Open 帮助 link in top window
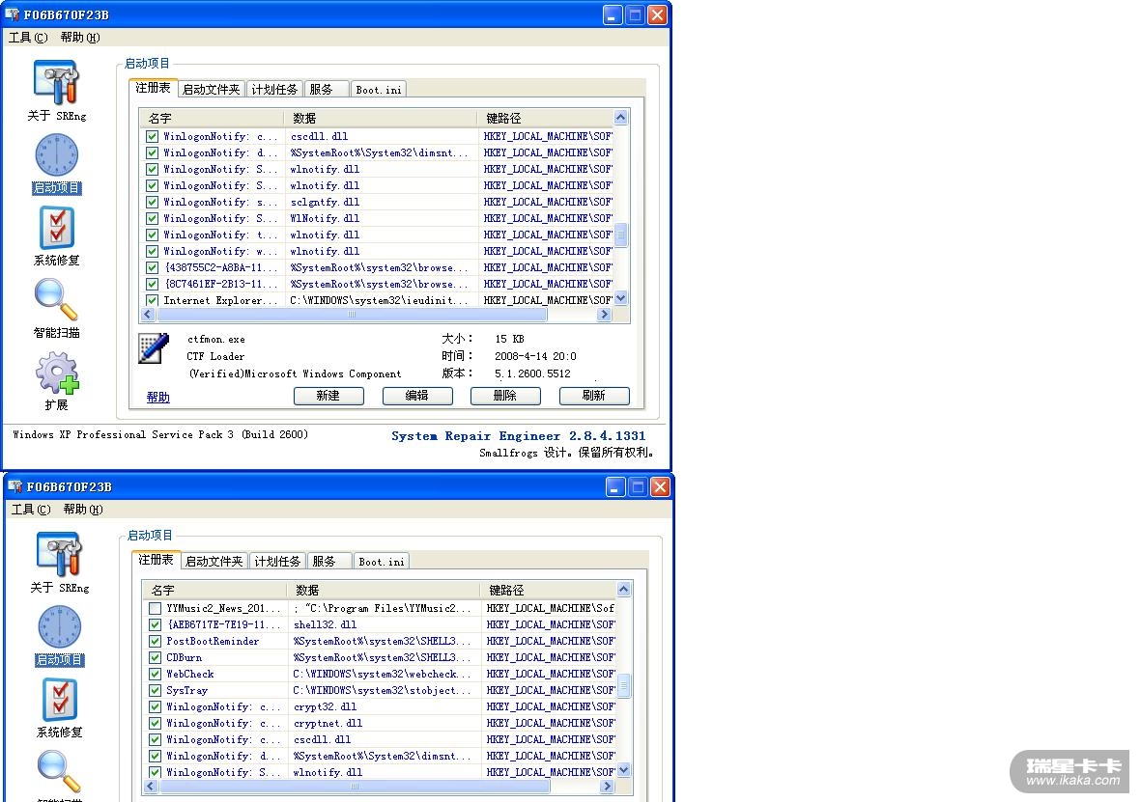 [157, 397]
